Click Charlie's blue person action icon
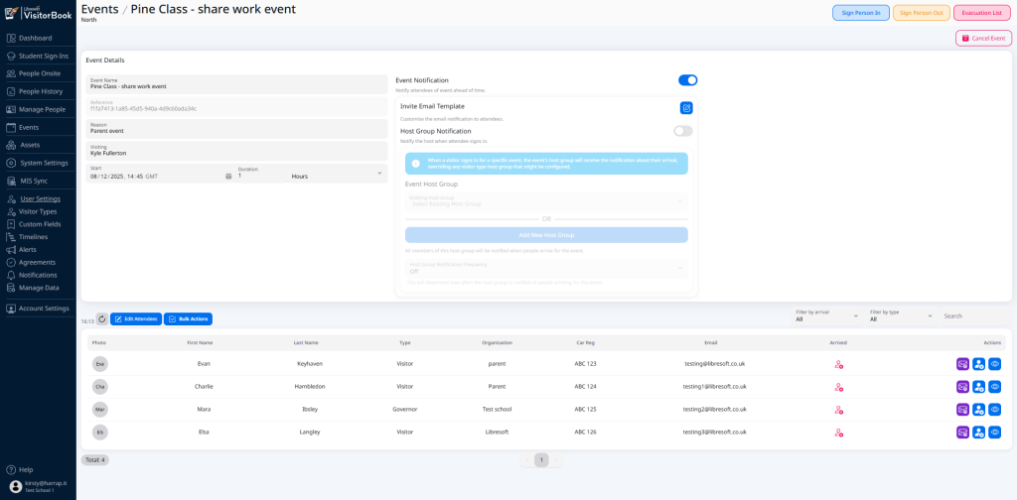Screen dimensions: 1017x500 978,387
